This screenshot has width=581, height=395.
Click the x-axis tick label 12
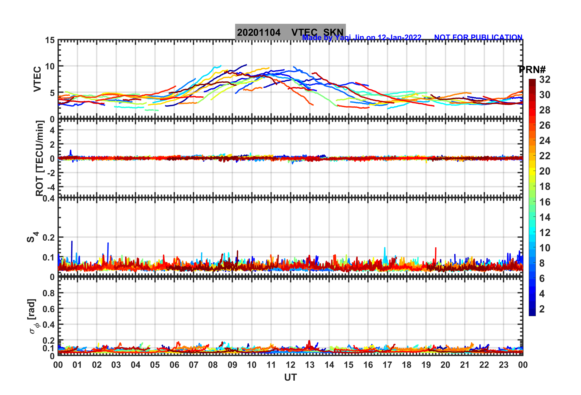[x=290, y=365]
